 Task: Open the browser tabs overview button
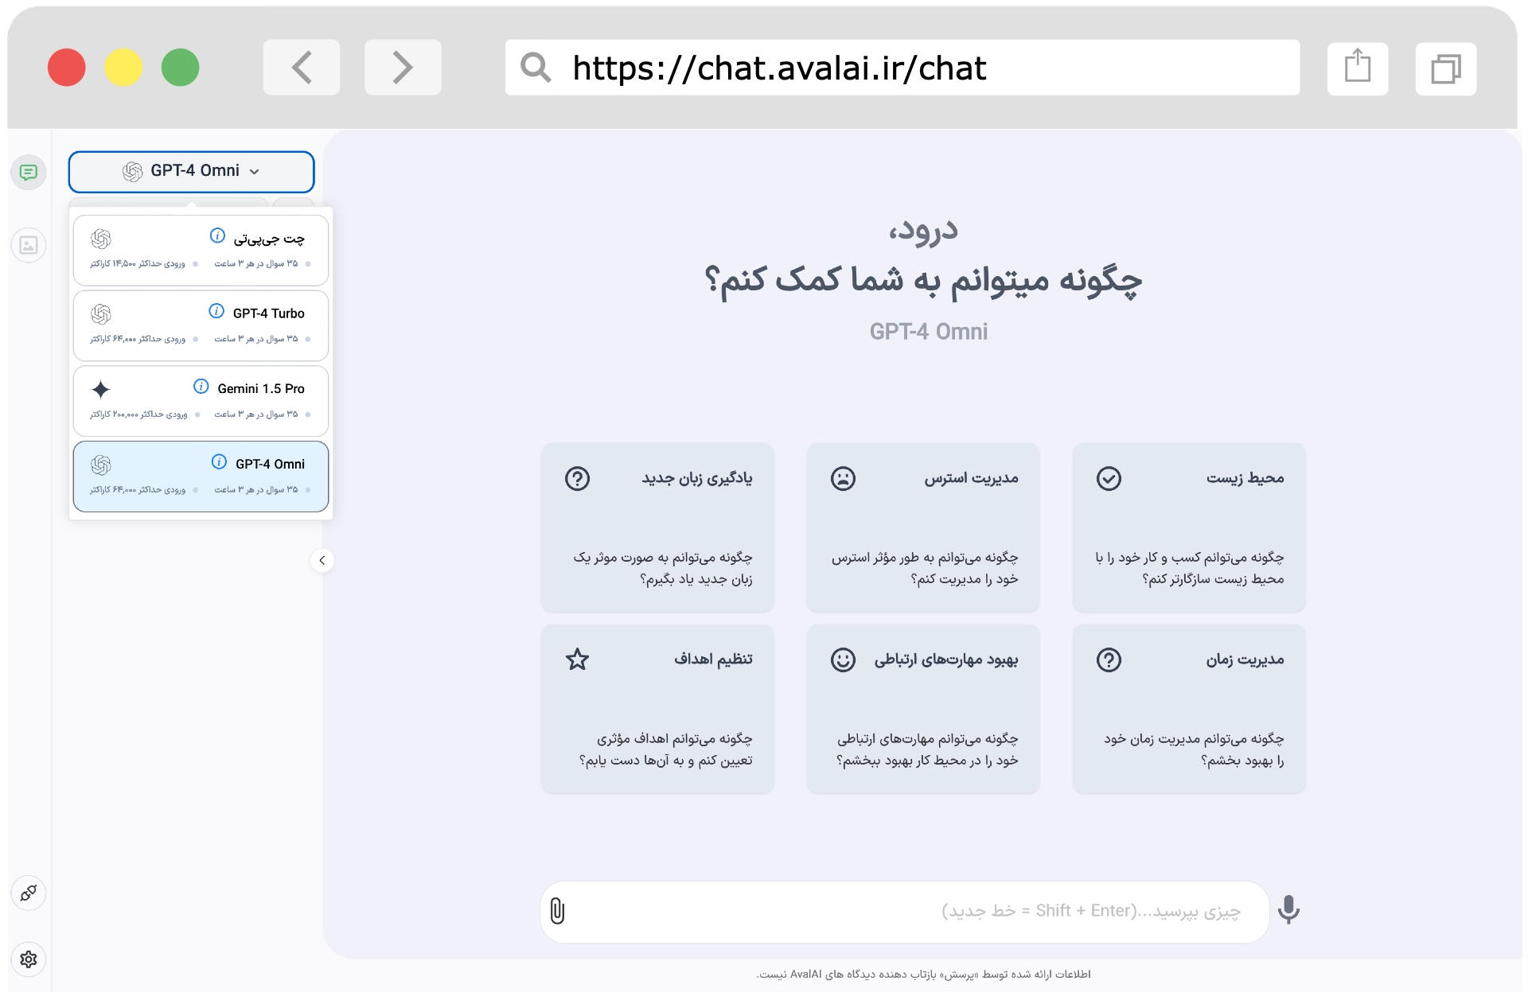coord(1446,68)
